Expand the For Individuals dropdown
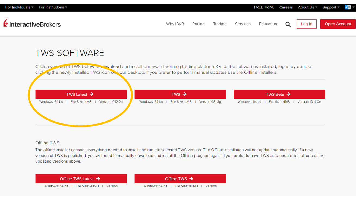Image resolution: width=356 pixels, height=201 pixels. click(x=19, y=7)
